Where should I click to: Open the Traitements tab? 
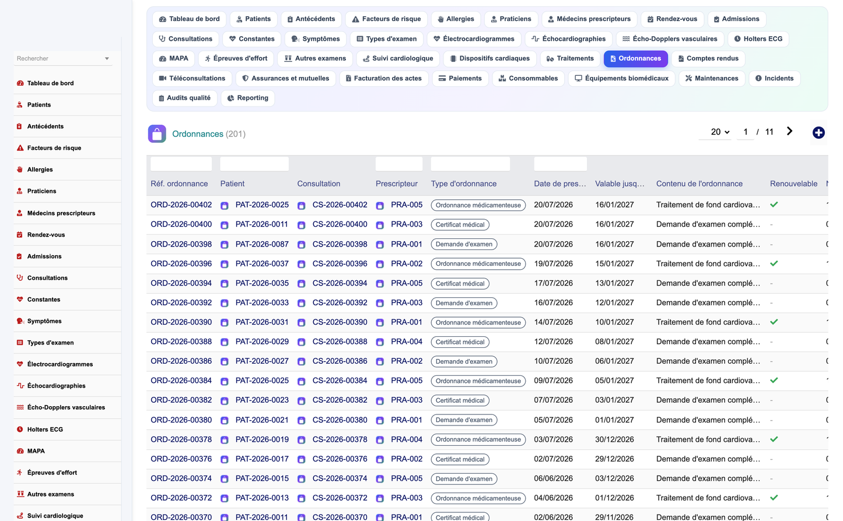coord(570,59)
